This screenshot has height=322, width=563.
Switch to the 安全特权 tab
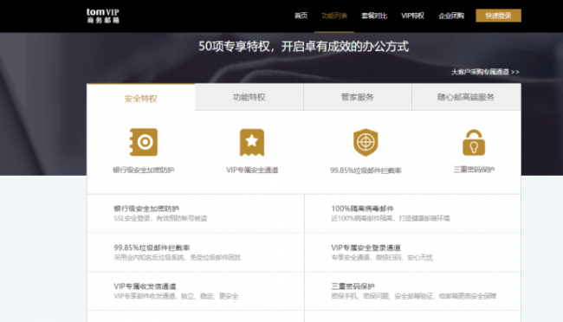[140, 98]
